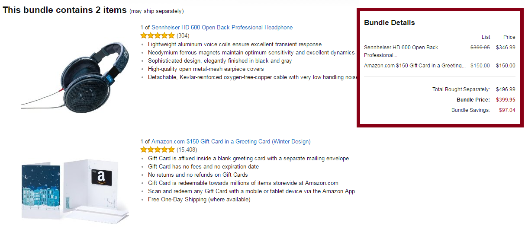Click the gift card greeting card image

[x=74, y=189]
